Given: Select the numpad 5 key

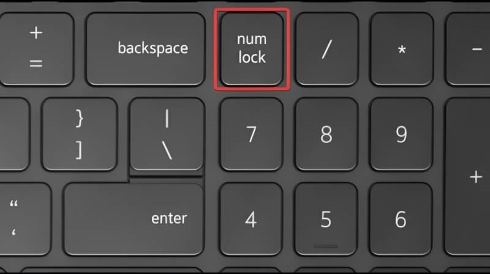Looking at the screenshot, I should click(x=326, y=219).
